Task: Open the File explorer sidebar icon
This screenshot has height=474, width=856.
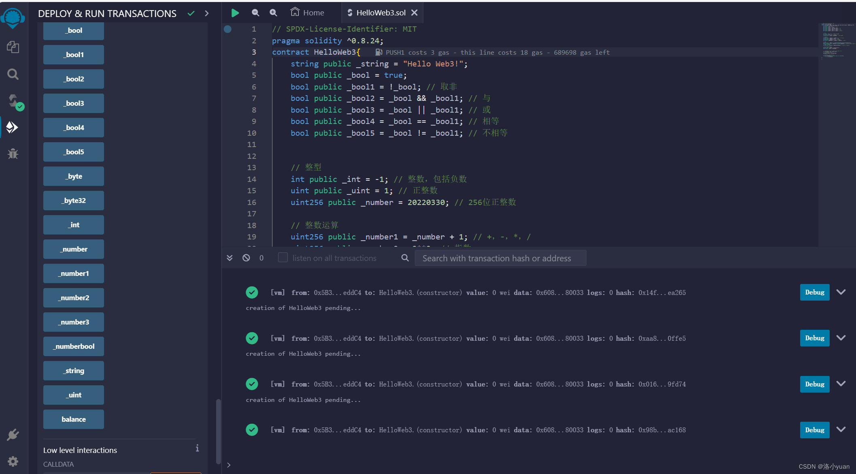Action: (13, 47)
